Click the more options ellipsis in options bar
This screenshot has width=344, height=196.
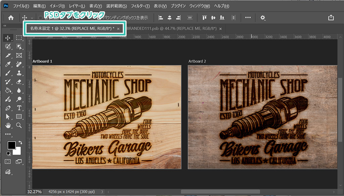pyautogui.click(x=248, y=18)
